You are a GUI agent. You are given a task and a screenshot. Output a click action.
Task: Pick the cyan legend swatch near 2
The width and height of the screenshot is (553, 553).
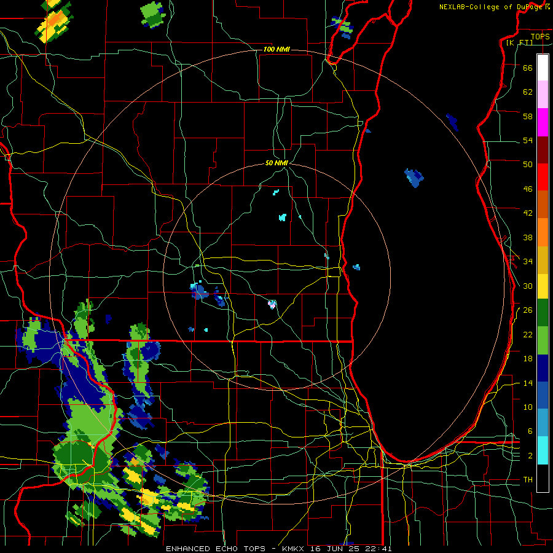click(x=543, y=450)
